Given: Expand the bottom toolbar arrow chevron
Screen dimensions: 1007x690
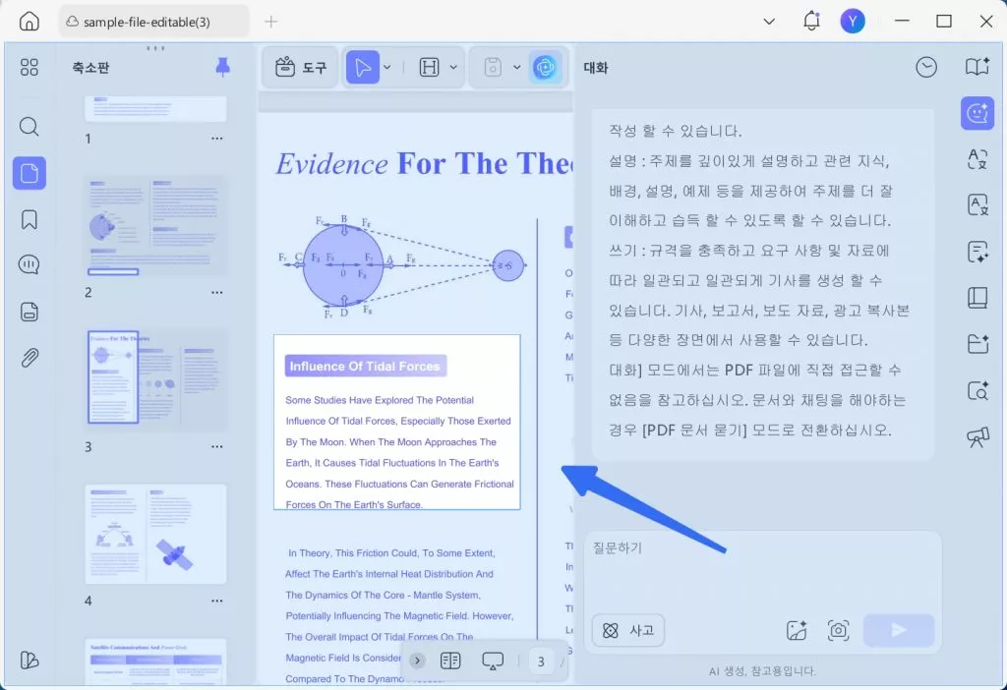Looking at the screenshot, I should (417, 661).
